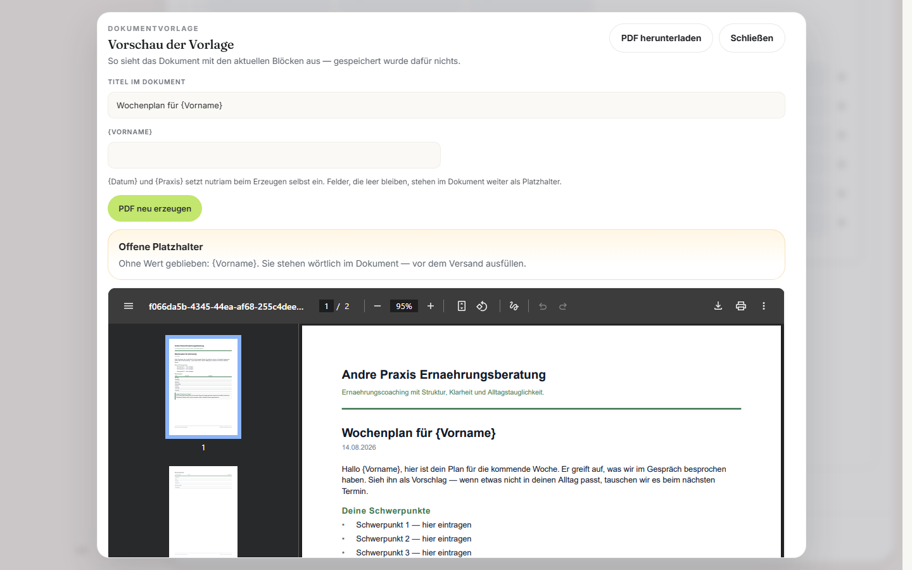Click the 'Hallo {Vorname}' paragraph in PDF
Viewport: 912px width, 570px height.
click(x=534, y=480)
